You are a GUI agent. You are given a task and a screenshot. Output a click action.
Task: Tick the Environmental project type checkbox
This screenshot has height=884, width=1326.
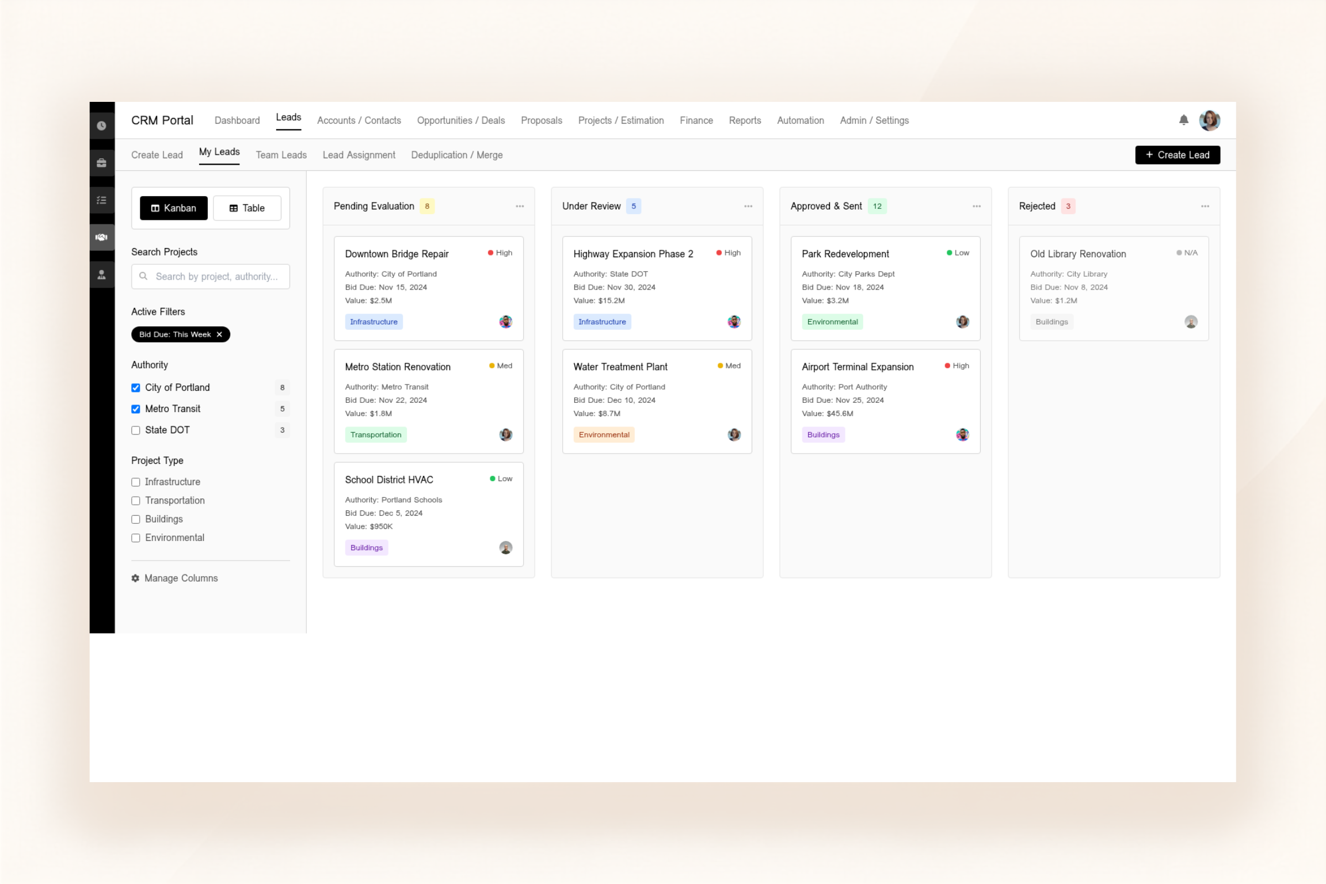click(x=136, y=538)
